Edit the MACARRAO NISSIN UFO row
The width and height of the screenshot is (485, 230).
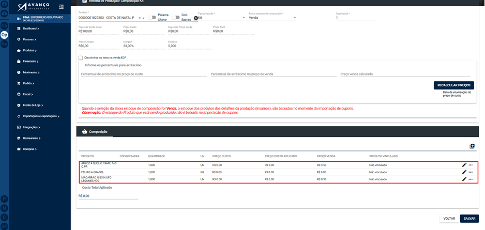(464, 179)
